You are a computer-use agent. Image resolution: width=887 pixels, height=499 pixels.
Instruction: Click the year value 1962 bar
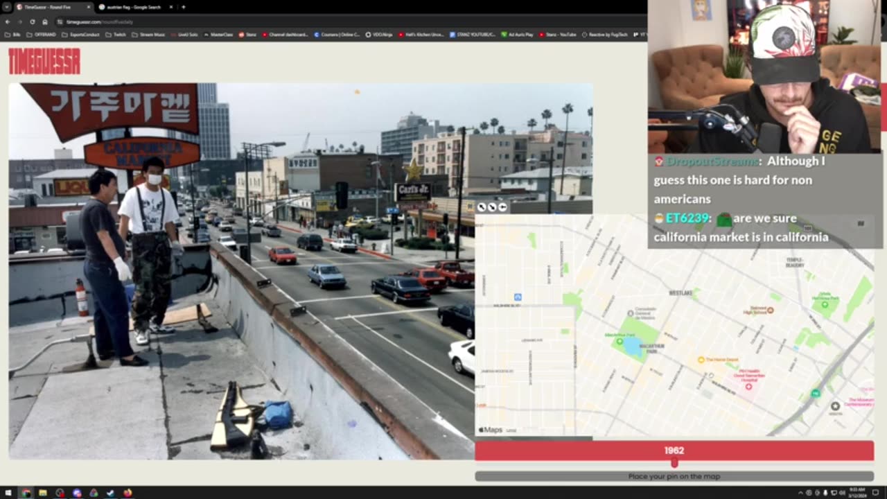[x=674, y=450]
